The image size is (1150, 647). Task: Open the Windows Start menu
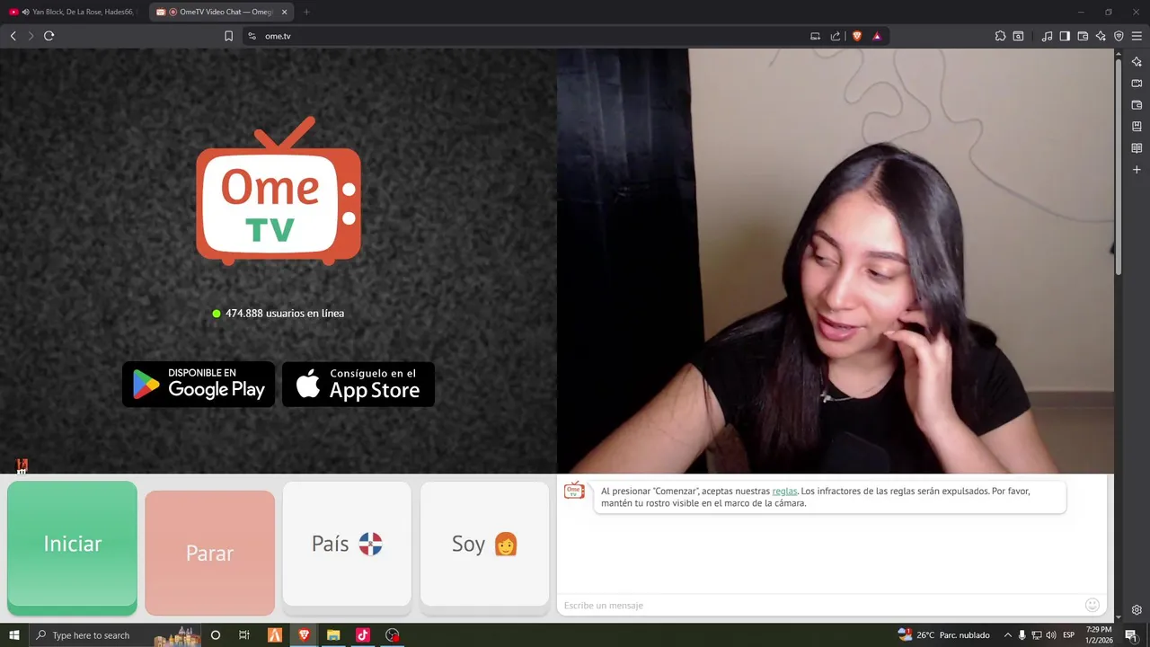pos(14,635)
